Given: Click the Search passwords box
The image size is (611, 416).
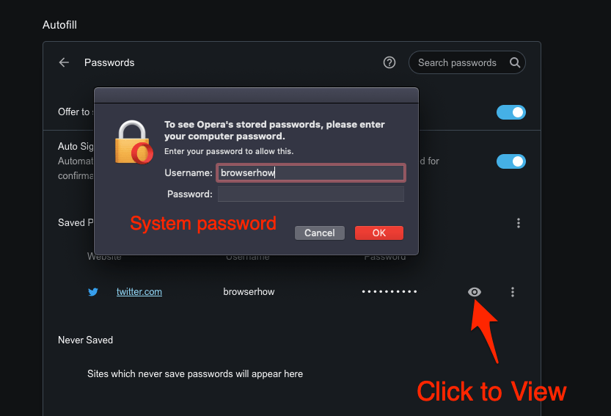Looking at the screenshot, I should point(457,63).
